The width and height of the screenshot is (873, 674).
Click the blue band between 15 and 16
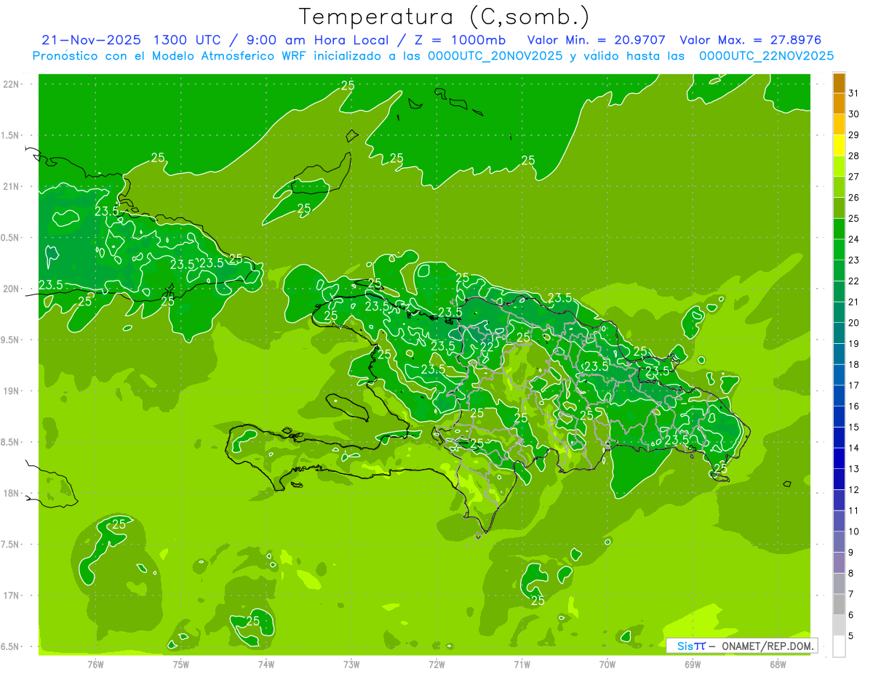point(839,417)
